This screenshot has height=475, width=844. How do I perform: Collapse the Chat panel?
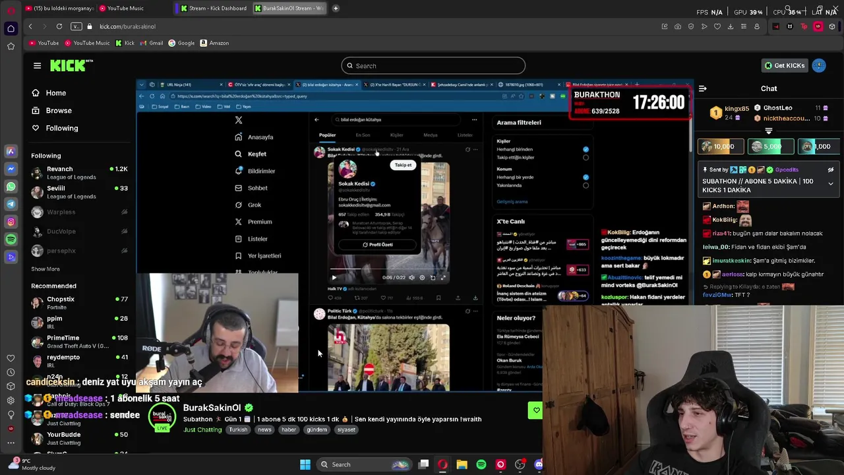click(703, 88)
